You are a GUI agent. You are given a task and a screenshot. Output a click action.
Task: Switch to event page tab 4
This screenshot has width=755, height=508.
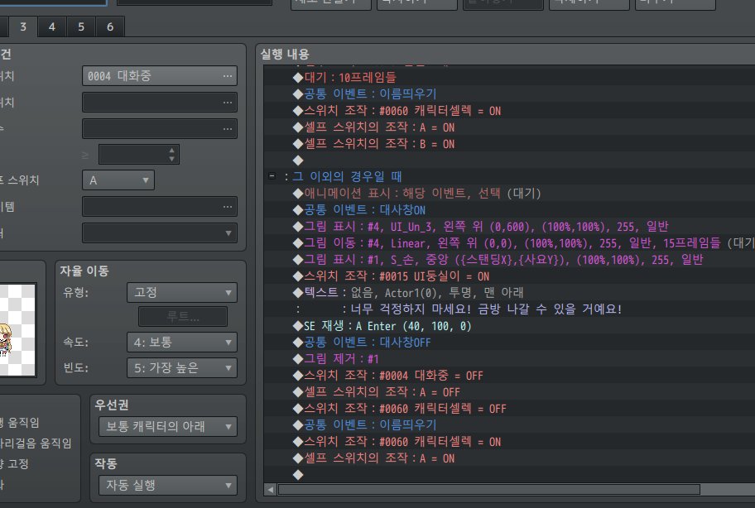[x=50, y=26]
